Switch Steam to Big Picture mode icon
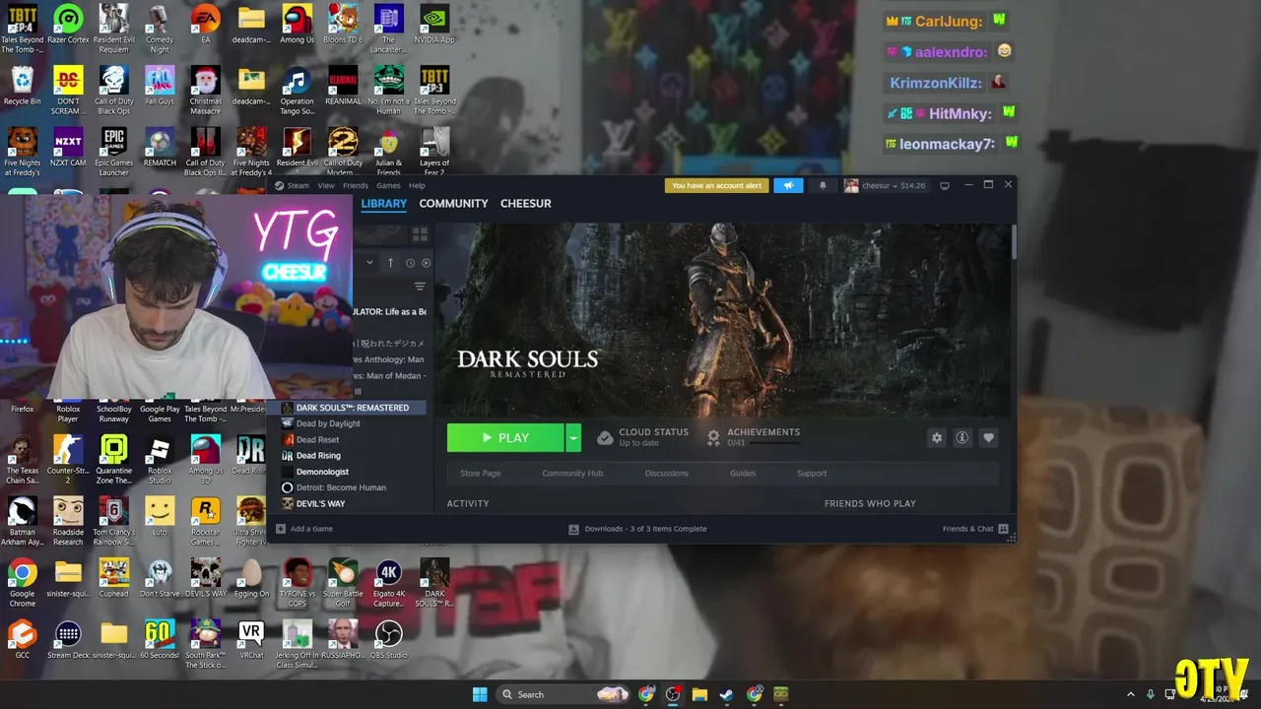The height and width of the screenshot is (709, 1261). 944,185
